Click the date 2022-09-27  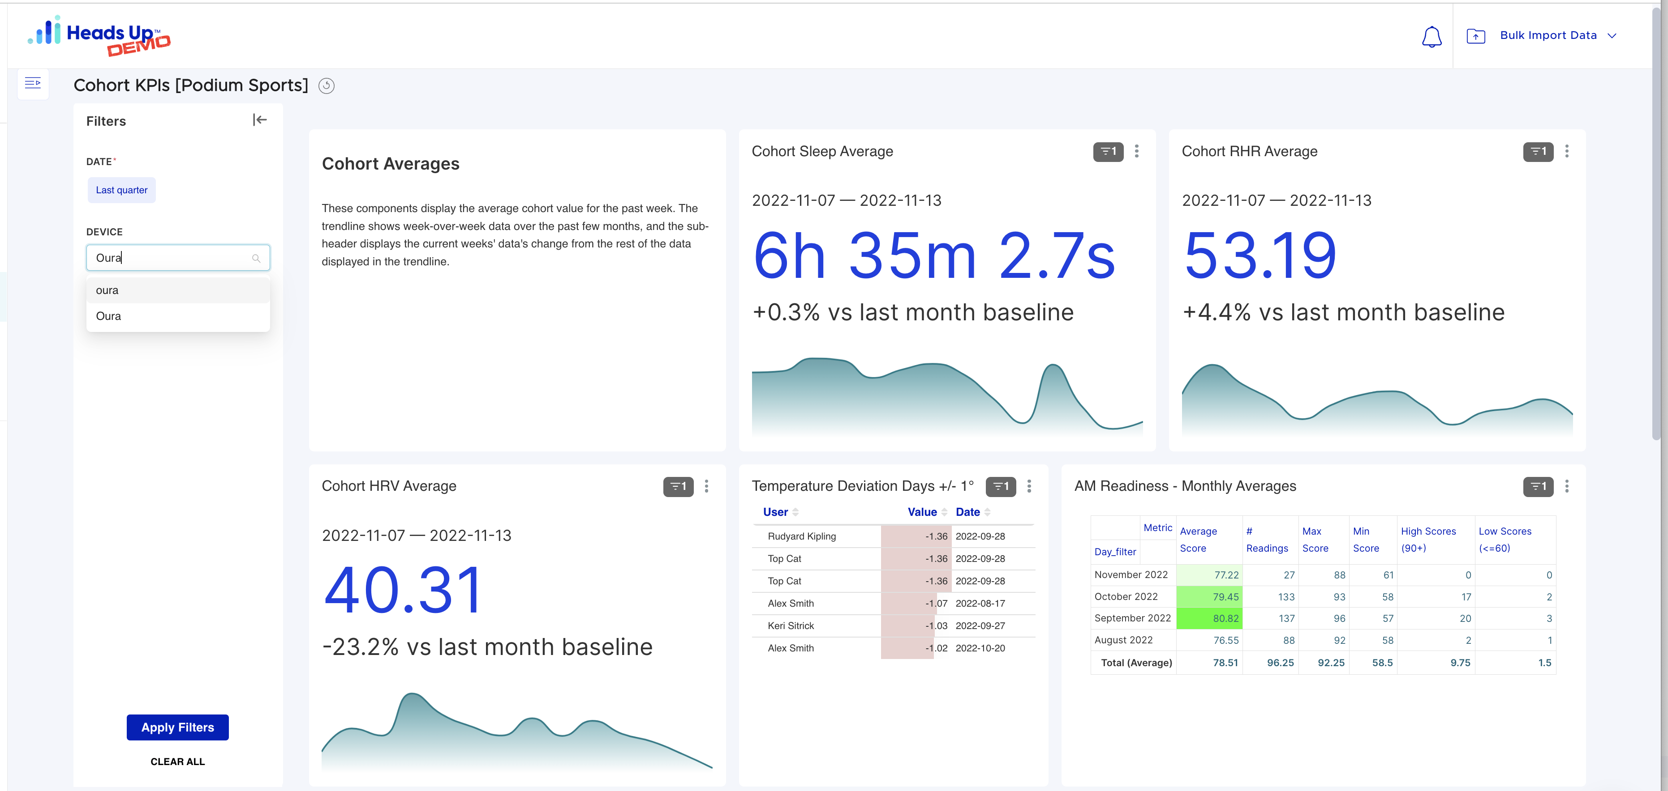point(980,626)
